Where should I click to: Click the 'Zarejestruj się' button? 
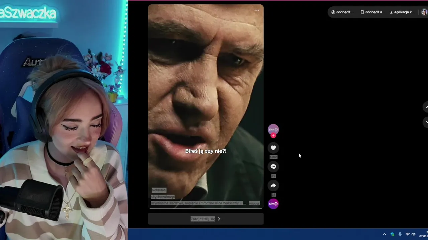tap(206, 219)
